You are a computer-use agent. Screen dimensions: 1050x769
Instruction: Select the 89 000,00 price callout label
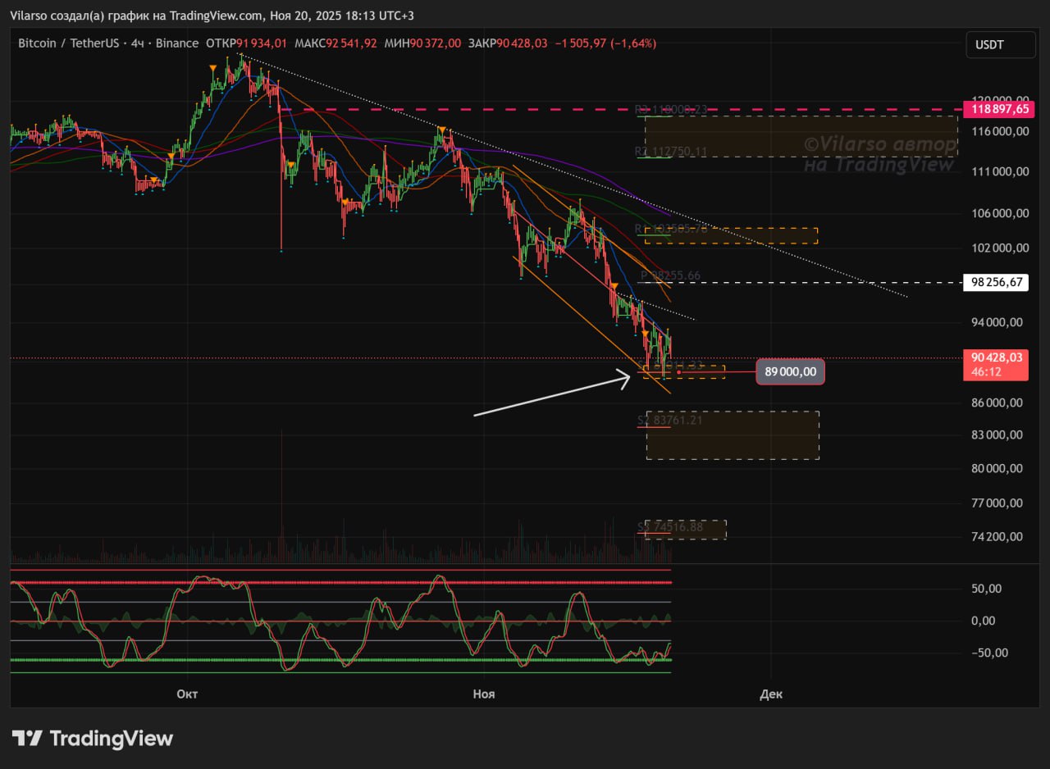[x=790, y=371]
